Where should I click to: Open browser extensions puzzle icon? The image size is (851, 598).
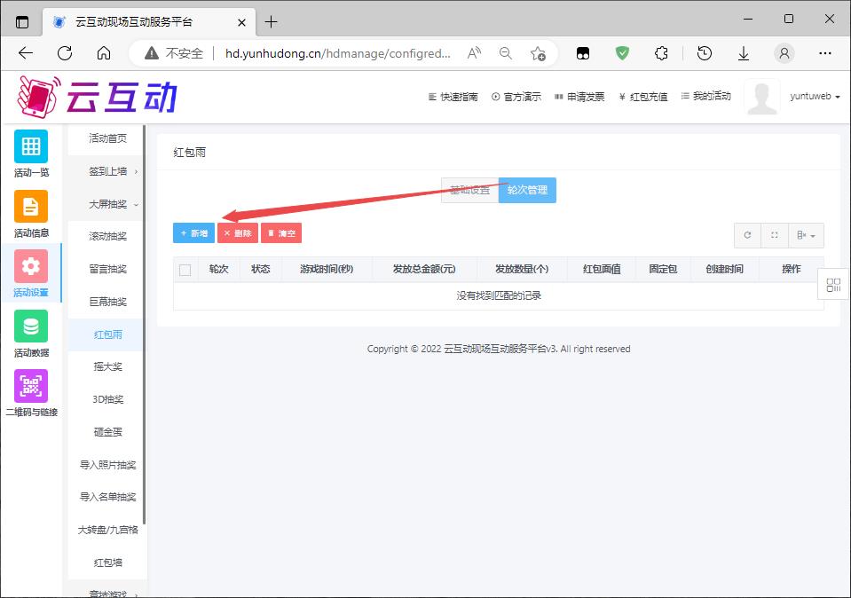[661, 53]
